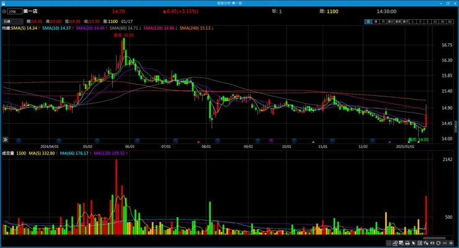Click the document icon at bottom toolbar start
459x248 pixels.
click(x=388, y=243)
